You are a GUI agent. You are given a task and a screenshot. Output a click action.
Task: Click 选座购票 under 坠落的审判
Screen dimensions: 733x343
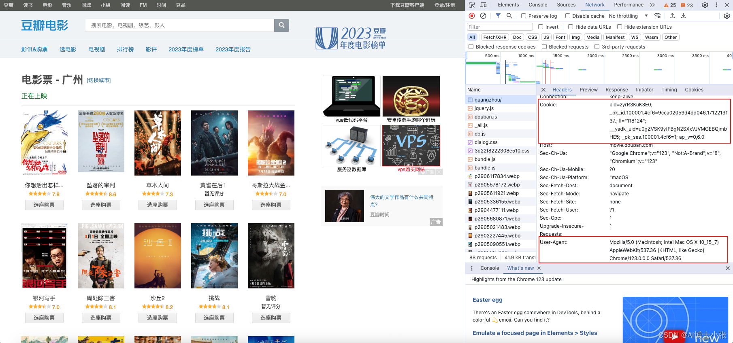[x=101, y=205]
